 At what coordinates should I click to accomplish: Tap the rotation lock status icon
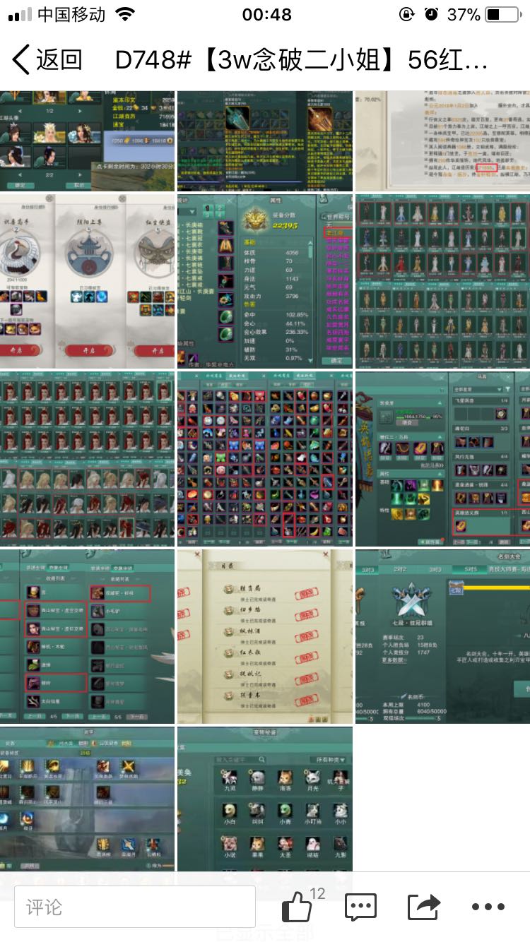click(407, 14)
